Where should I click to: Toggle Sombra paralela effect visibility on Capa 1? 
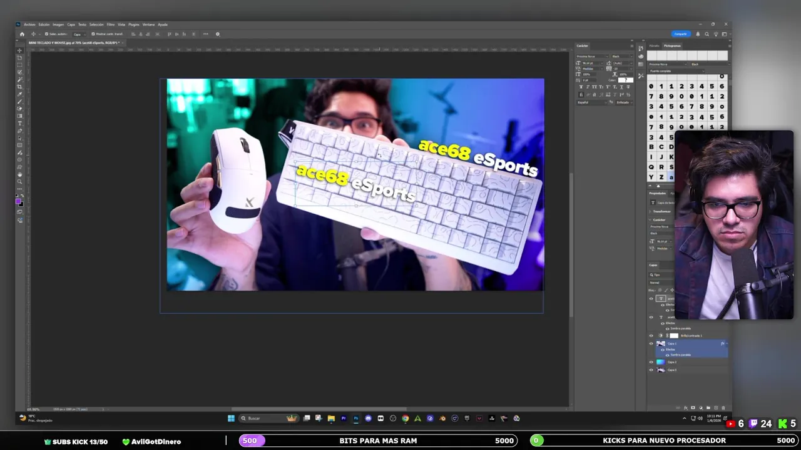point(668,355)
